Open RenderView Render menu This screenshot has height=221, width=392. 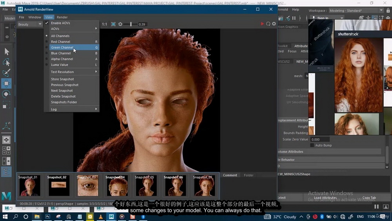(62, 17)
